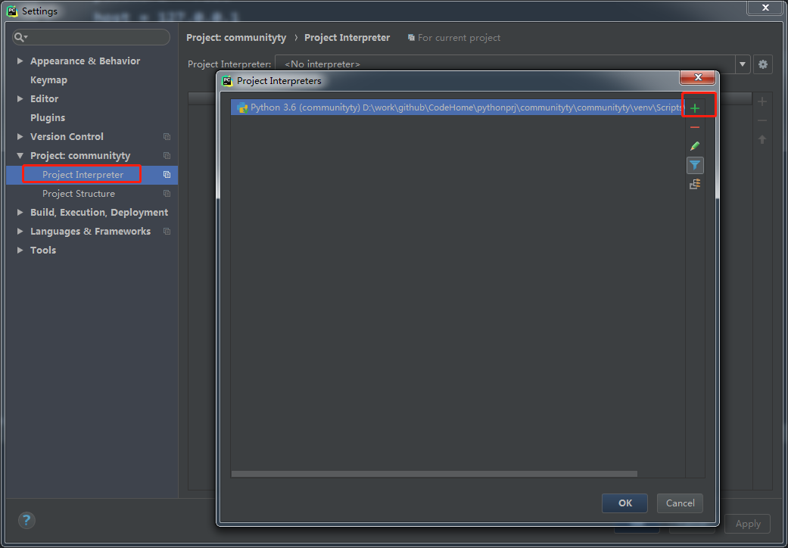Click the filter funnel icon in the interpreters dialog
788x548 pixels.
click(x=695, y=165)
